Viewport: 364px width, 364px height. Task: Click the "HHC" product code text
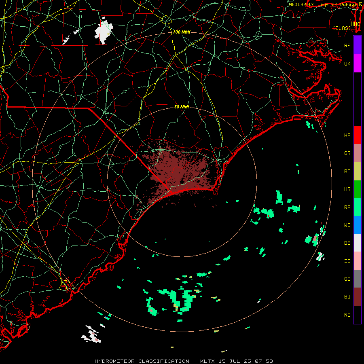[355, 24]
